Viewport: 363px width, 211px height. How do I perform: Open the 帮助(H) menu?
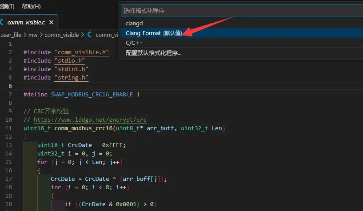(x=31, y=7)
